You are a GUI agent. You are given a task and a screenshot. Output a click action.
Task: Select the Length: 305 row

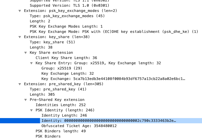tap(42, 95)
